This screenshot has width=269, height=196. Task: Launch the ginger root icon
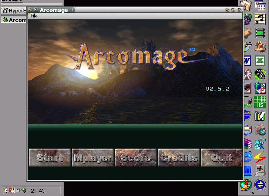tap(260, 46)
